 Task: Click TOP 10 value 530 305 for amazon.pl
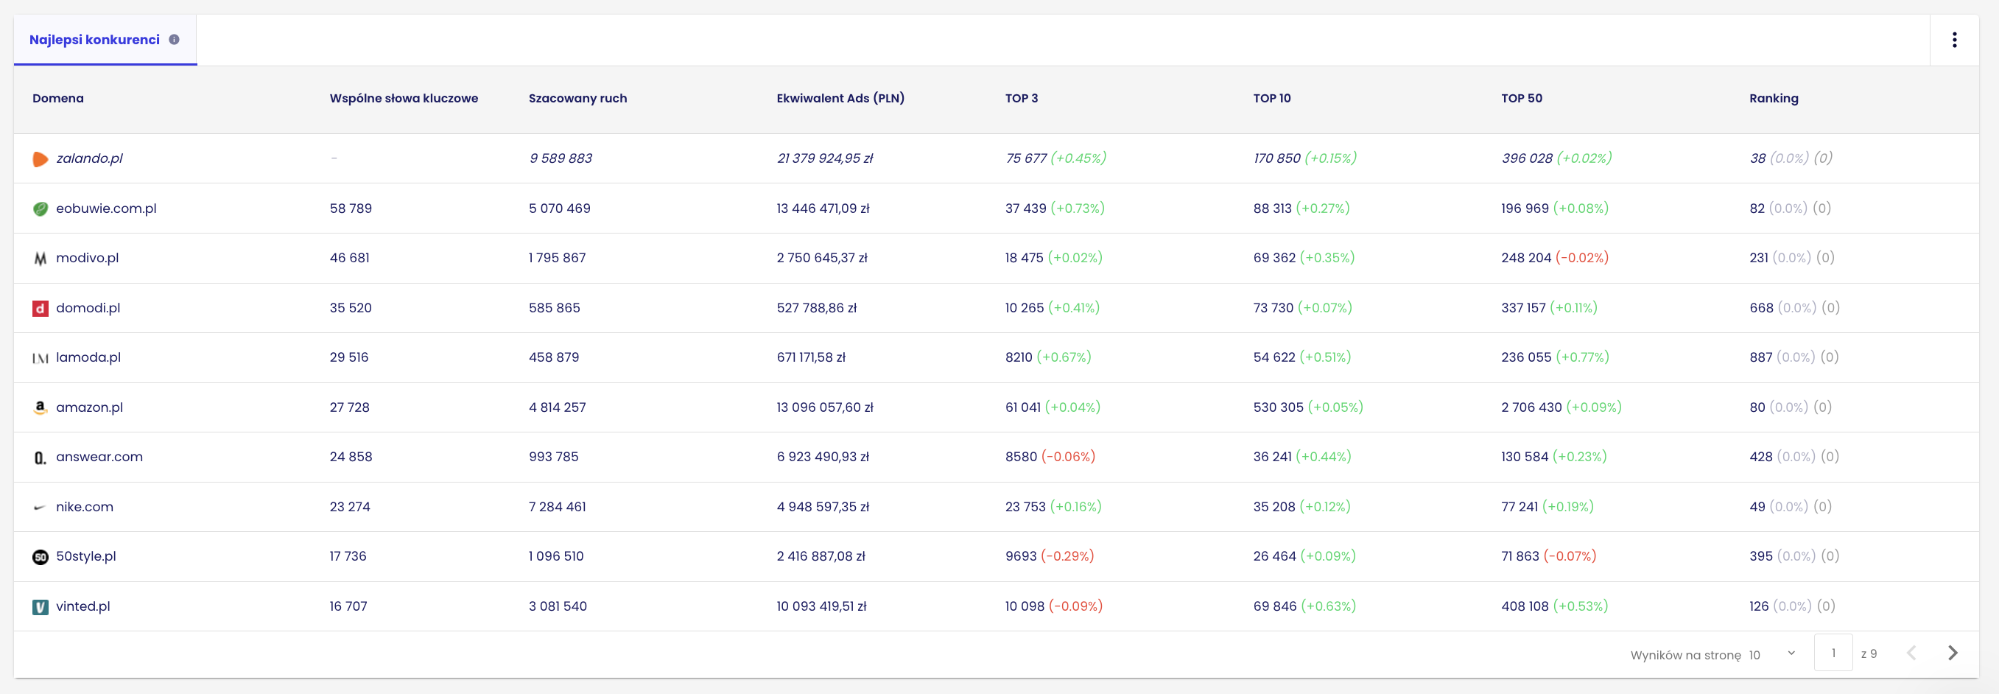[1278, 407]
